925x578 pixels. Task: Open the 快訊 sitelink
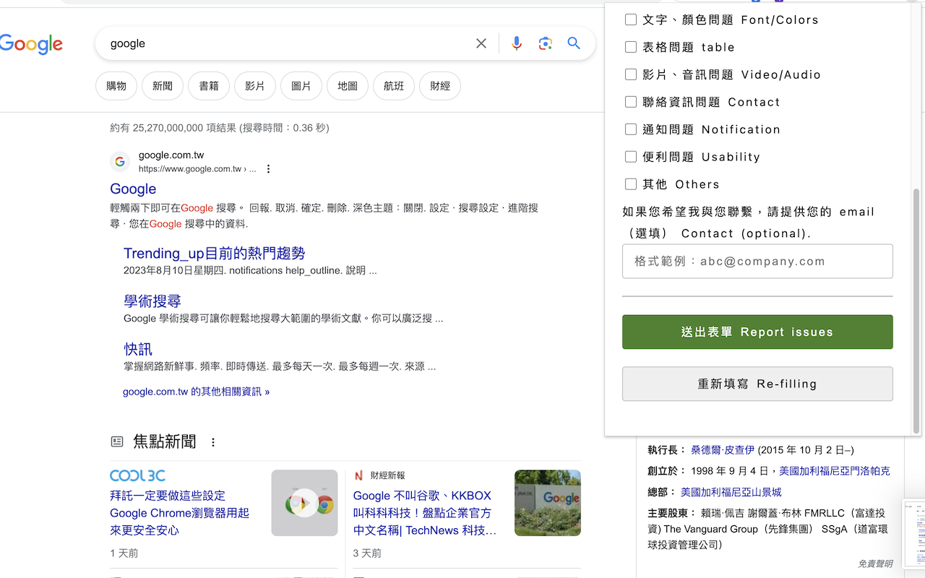[138, 349]
